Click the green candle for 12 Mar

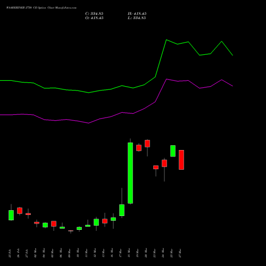click(96, 222)
